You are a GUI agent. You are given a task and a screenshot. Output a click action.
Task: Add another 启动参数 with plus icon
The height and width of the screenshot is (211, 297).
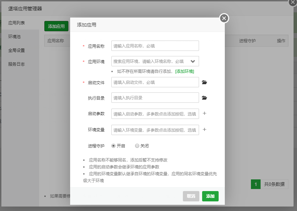click(x=205, y=113)
